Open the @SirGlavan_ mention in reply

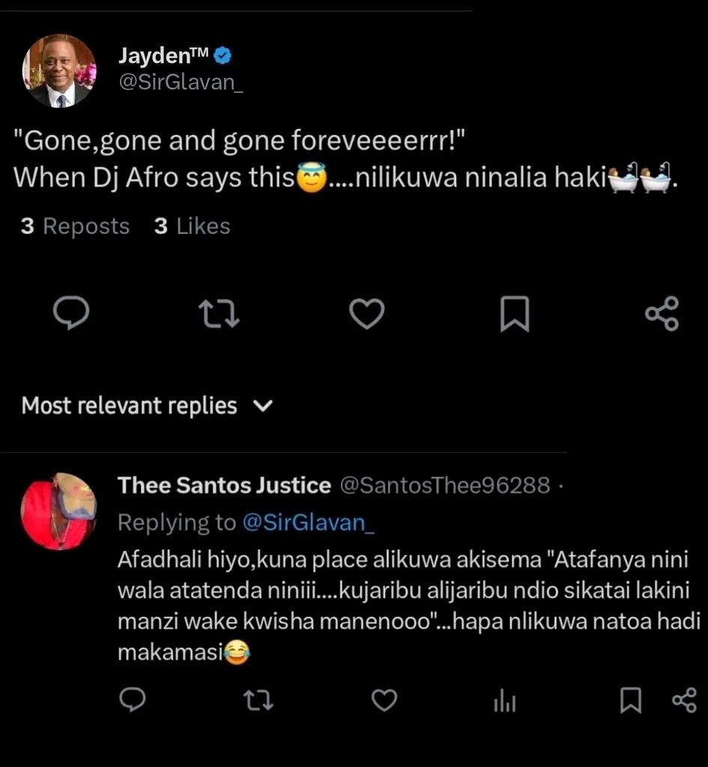point(309,523)
